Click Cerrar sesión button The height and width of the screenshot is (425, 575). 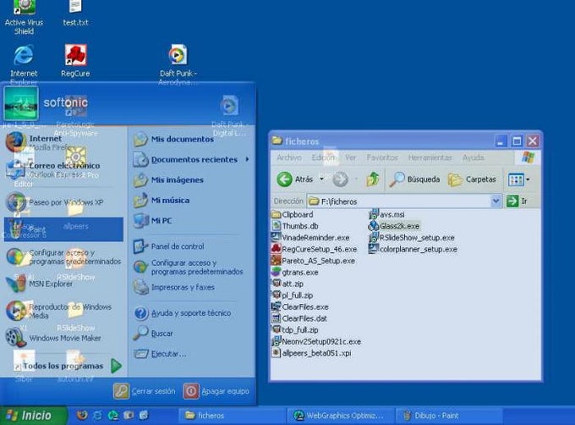[145, 391]
